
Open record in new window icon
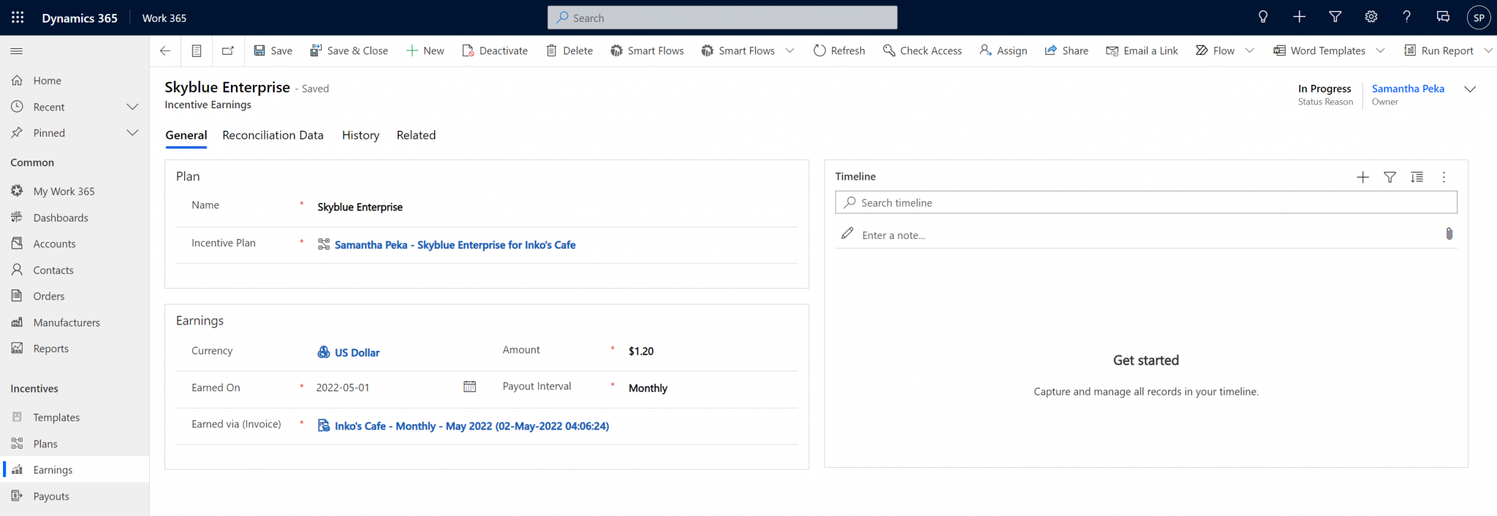click(x=228, y=50)
